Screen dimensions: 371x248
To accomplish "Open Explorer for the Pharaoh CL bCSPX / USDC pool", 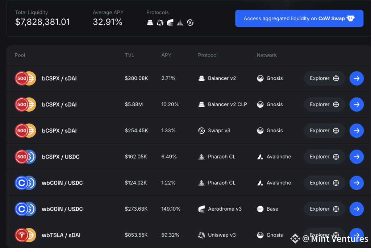I will pos(324,157).
